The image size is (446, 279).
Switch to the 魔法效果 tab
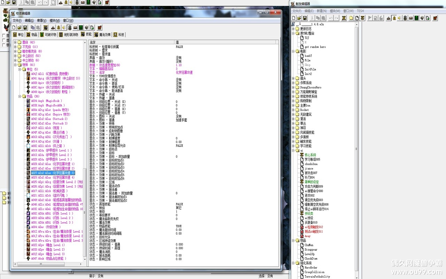pos(102,35)
